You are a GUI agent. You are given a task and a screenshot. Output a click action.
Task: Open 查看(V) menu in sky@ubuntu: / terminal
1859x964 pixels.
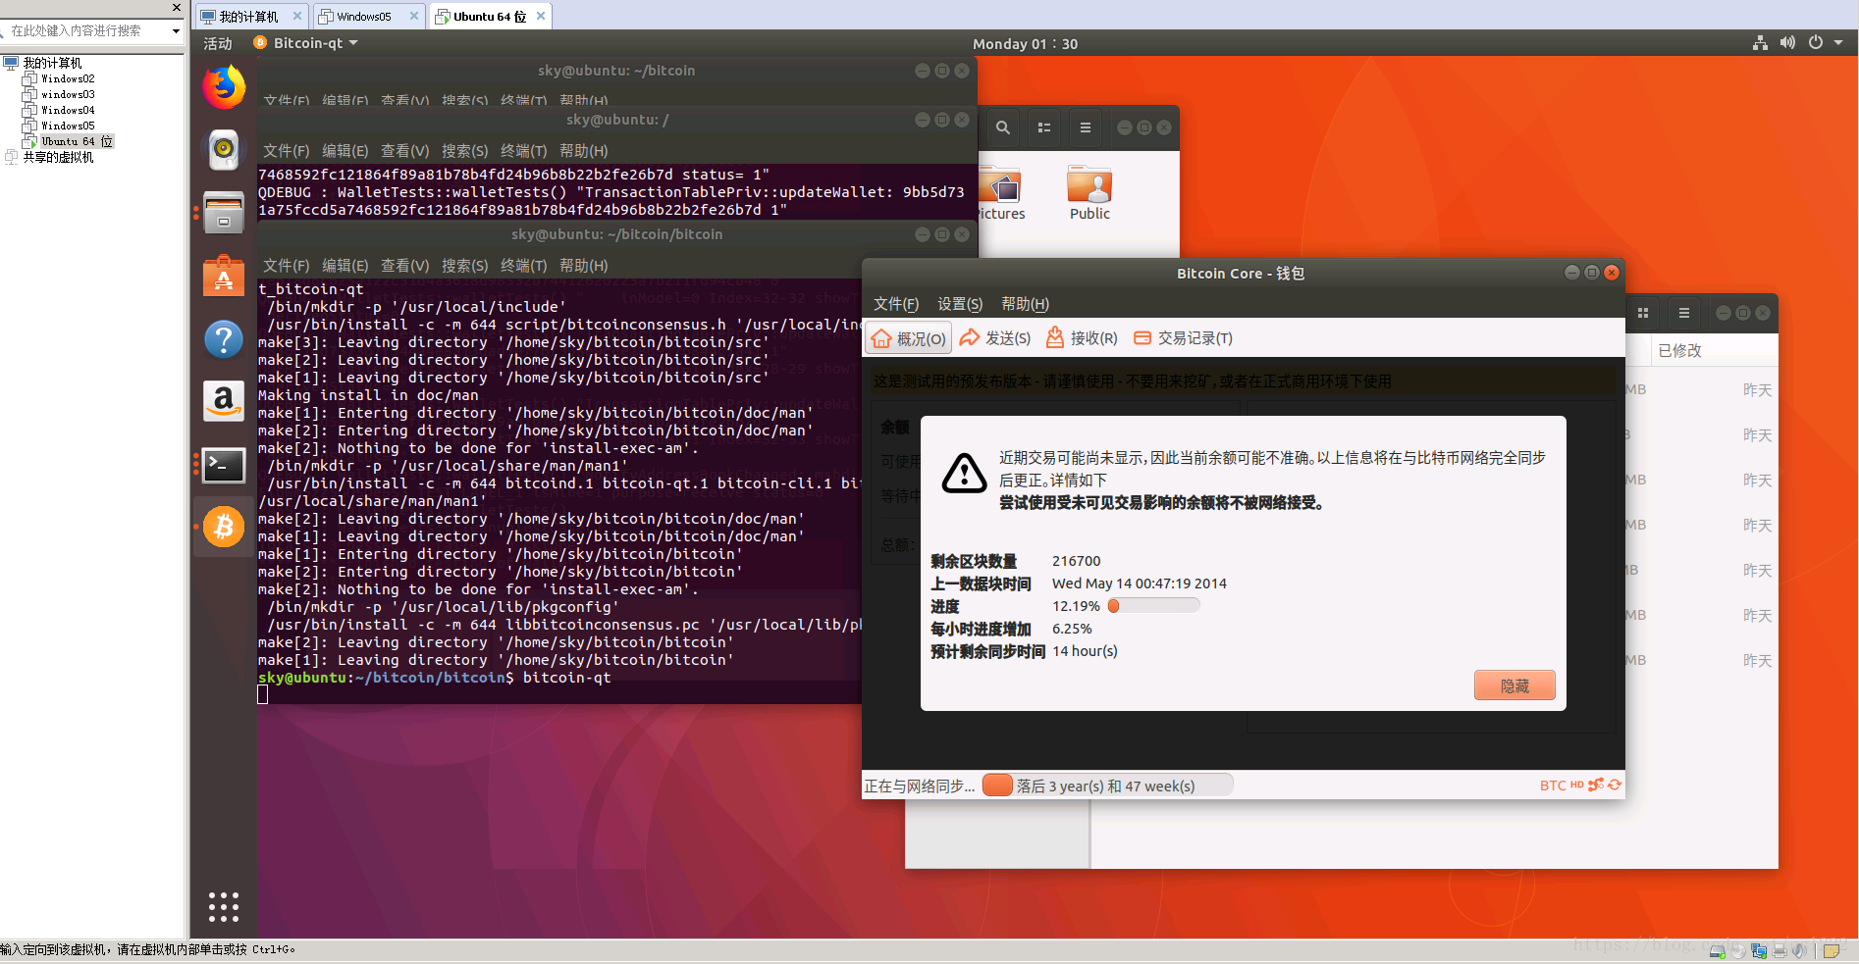pyautogui.click(x=404, y=151)
